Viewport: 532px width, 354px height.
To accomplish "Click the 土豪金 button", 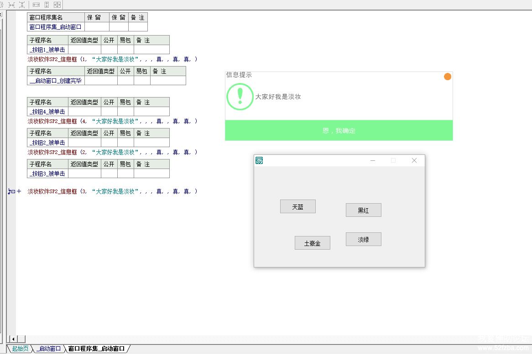I will pos(313,243).
